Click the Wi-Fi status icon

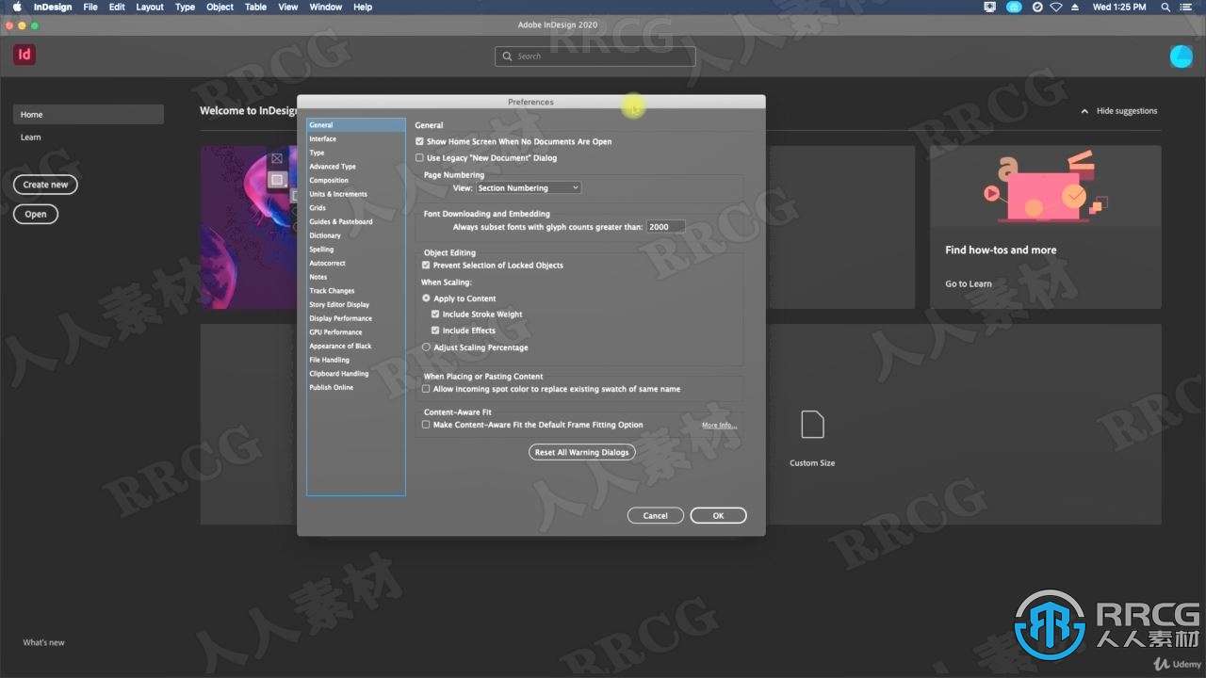[x=1056, y=7]
